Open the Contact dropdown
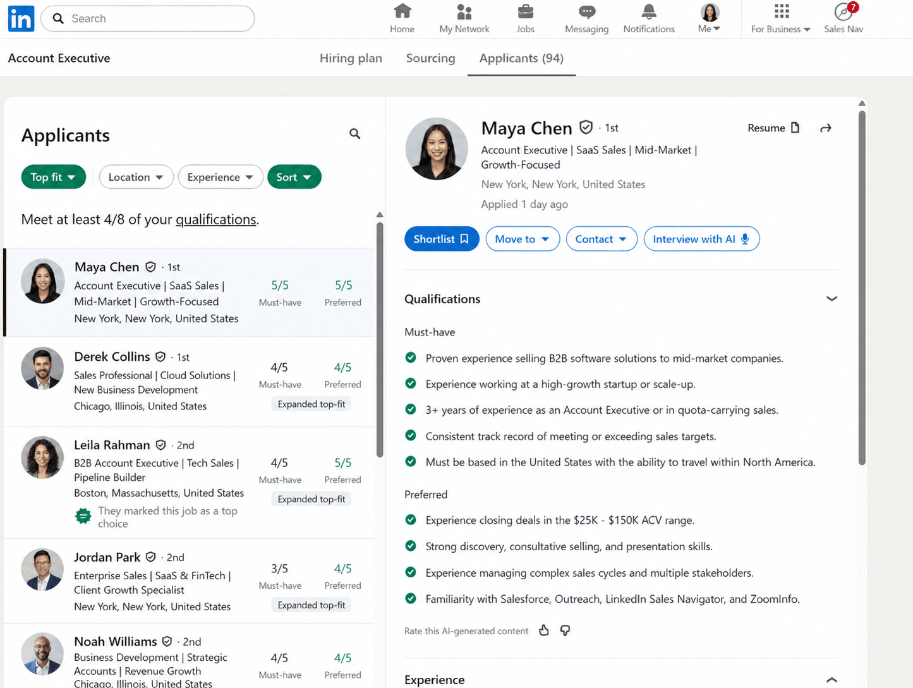This screenshot has height=688, width=913. (602, 239)
